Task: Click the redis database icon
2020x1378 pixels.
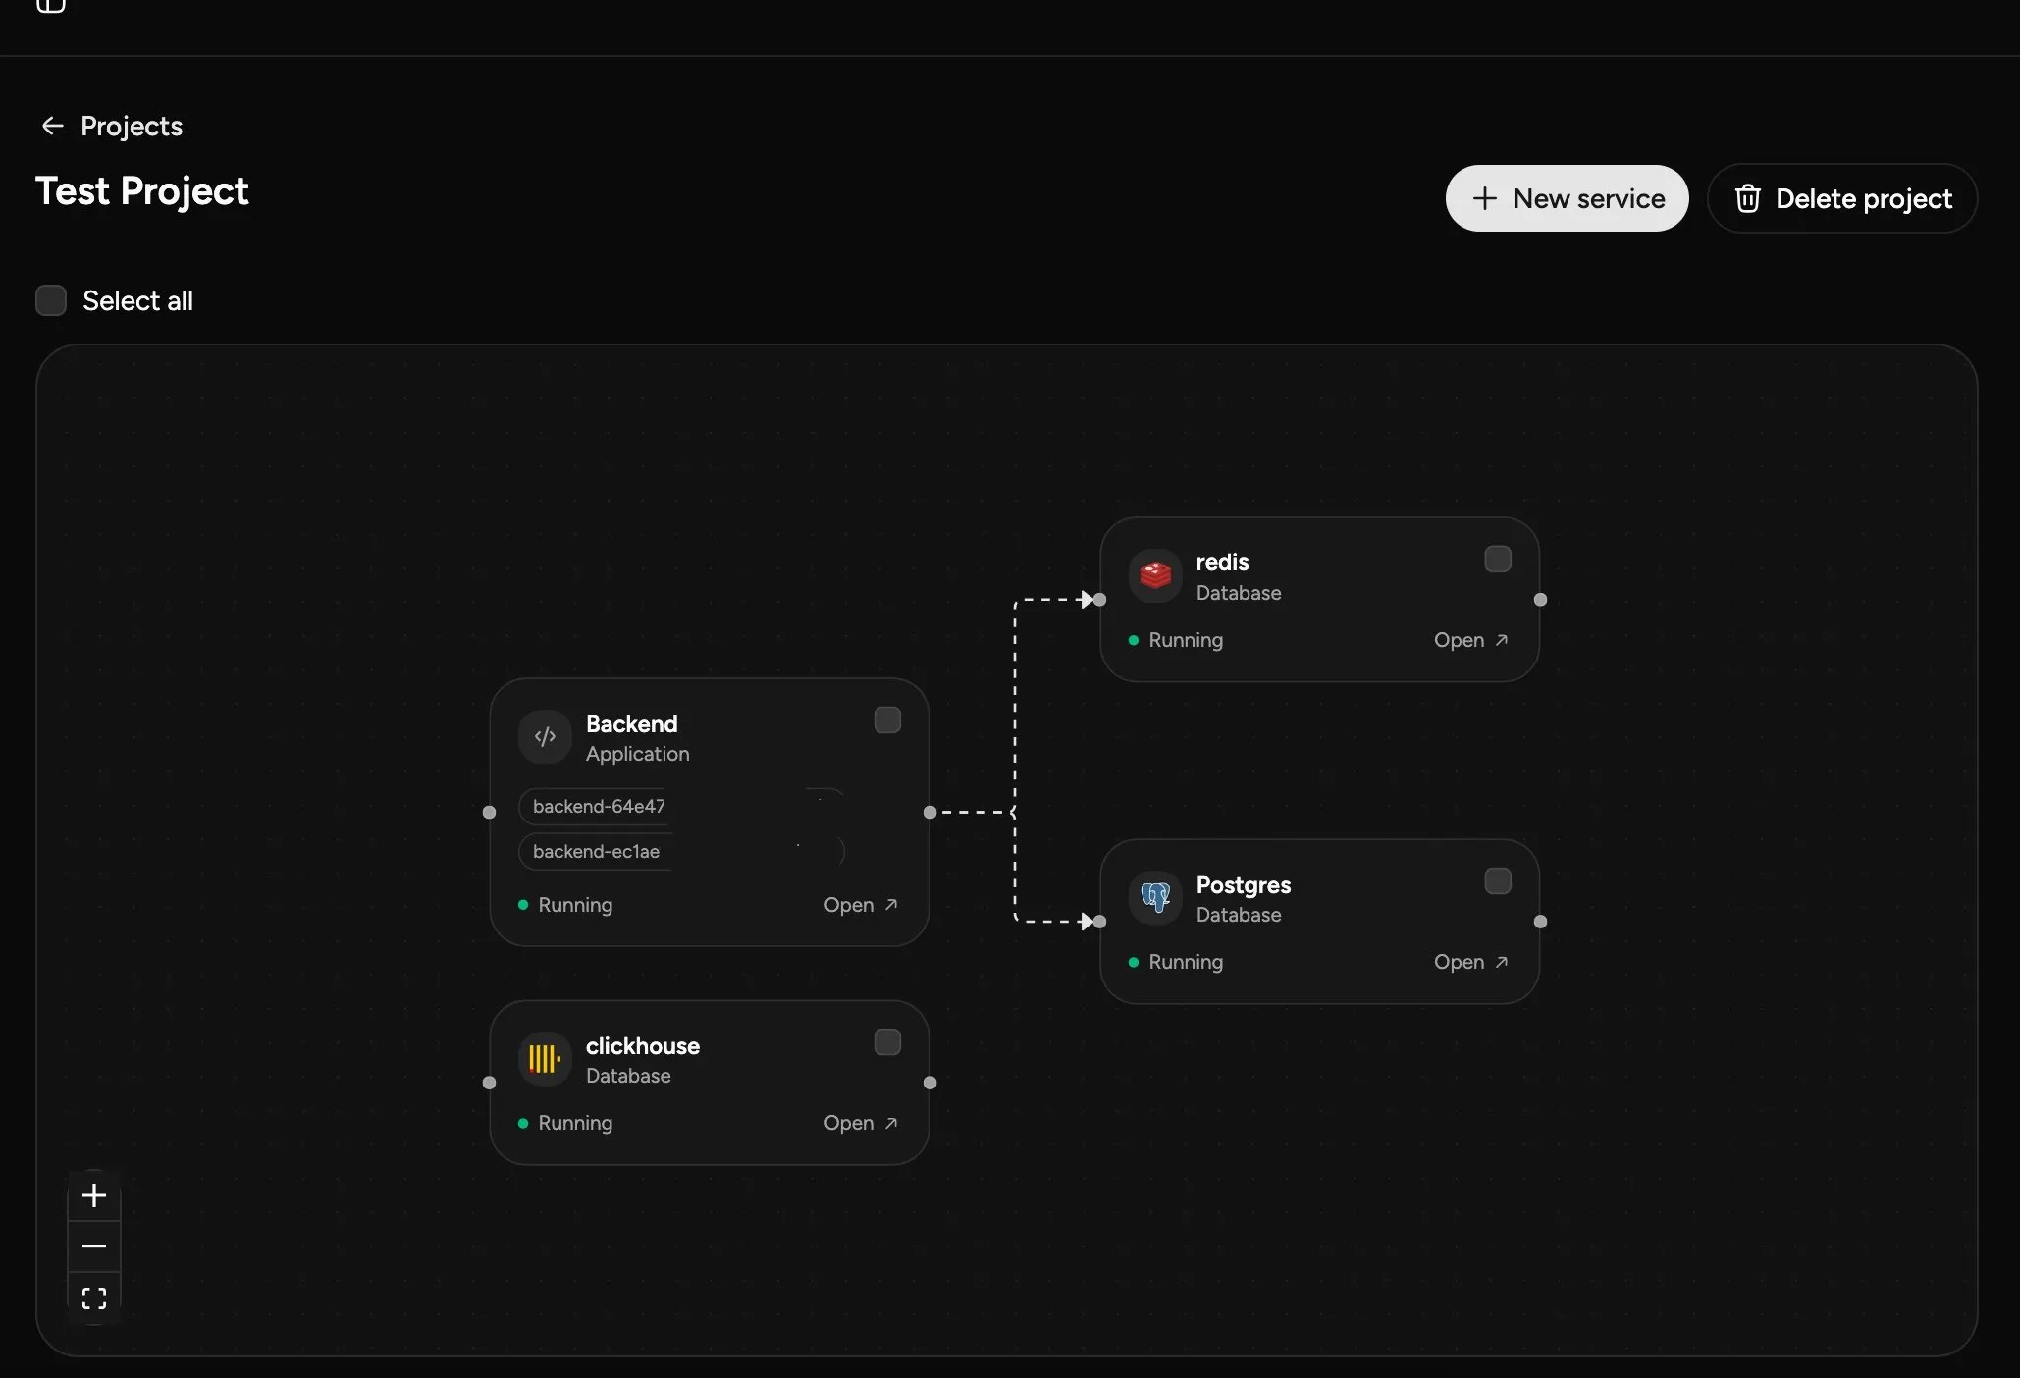Action: tap(1155, 575)
